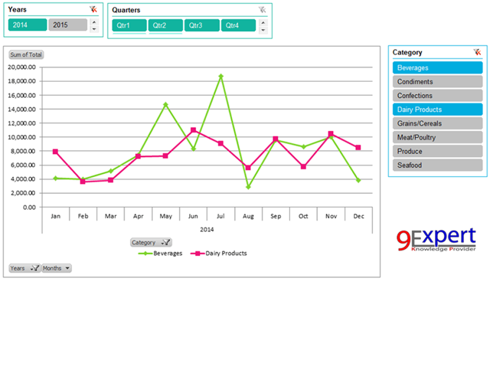Click the Jan axis label
Screen dimensions: 490x367
pos(55,216)
